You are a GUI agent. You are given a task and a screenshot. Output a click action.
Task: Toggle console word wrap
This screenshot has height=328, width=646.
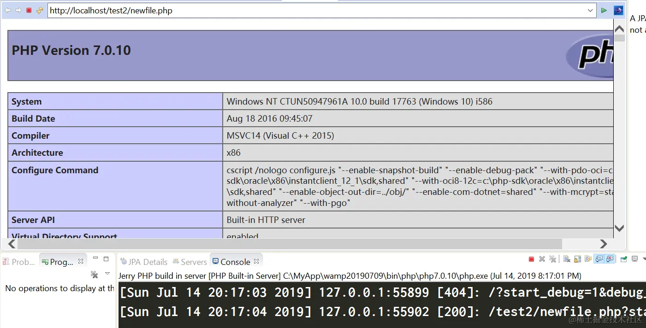(588, 259)
